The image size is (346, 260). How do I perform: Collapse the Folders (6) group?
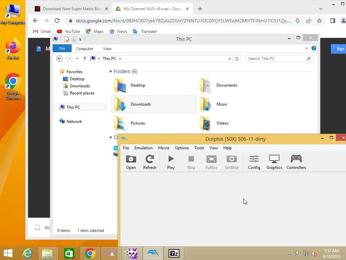110,71
